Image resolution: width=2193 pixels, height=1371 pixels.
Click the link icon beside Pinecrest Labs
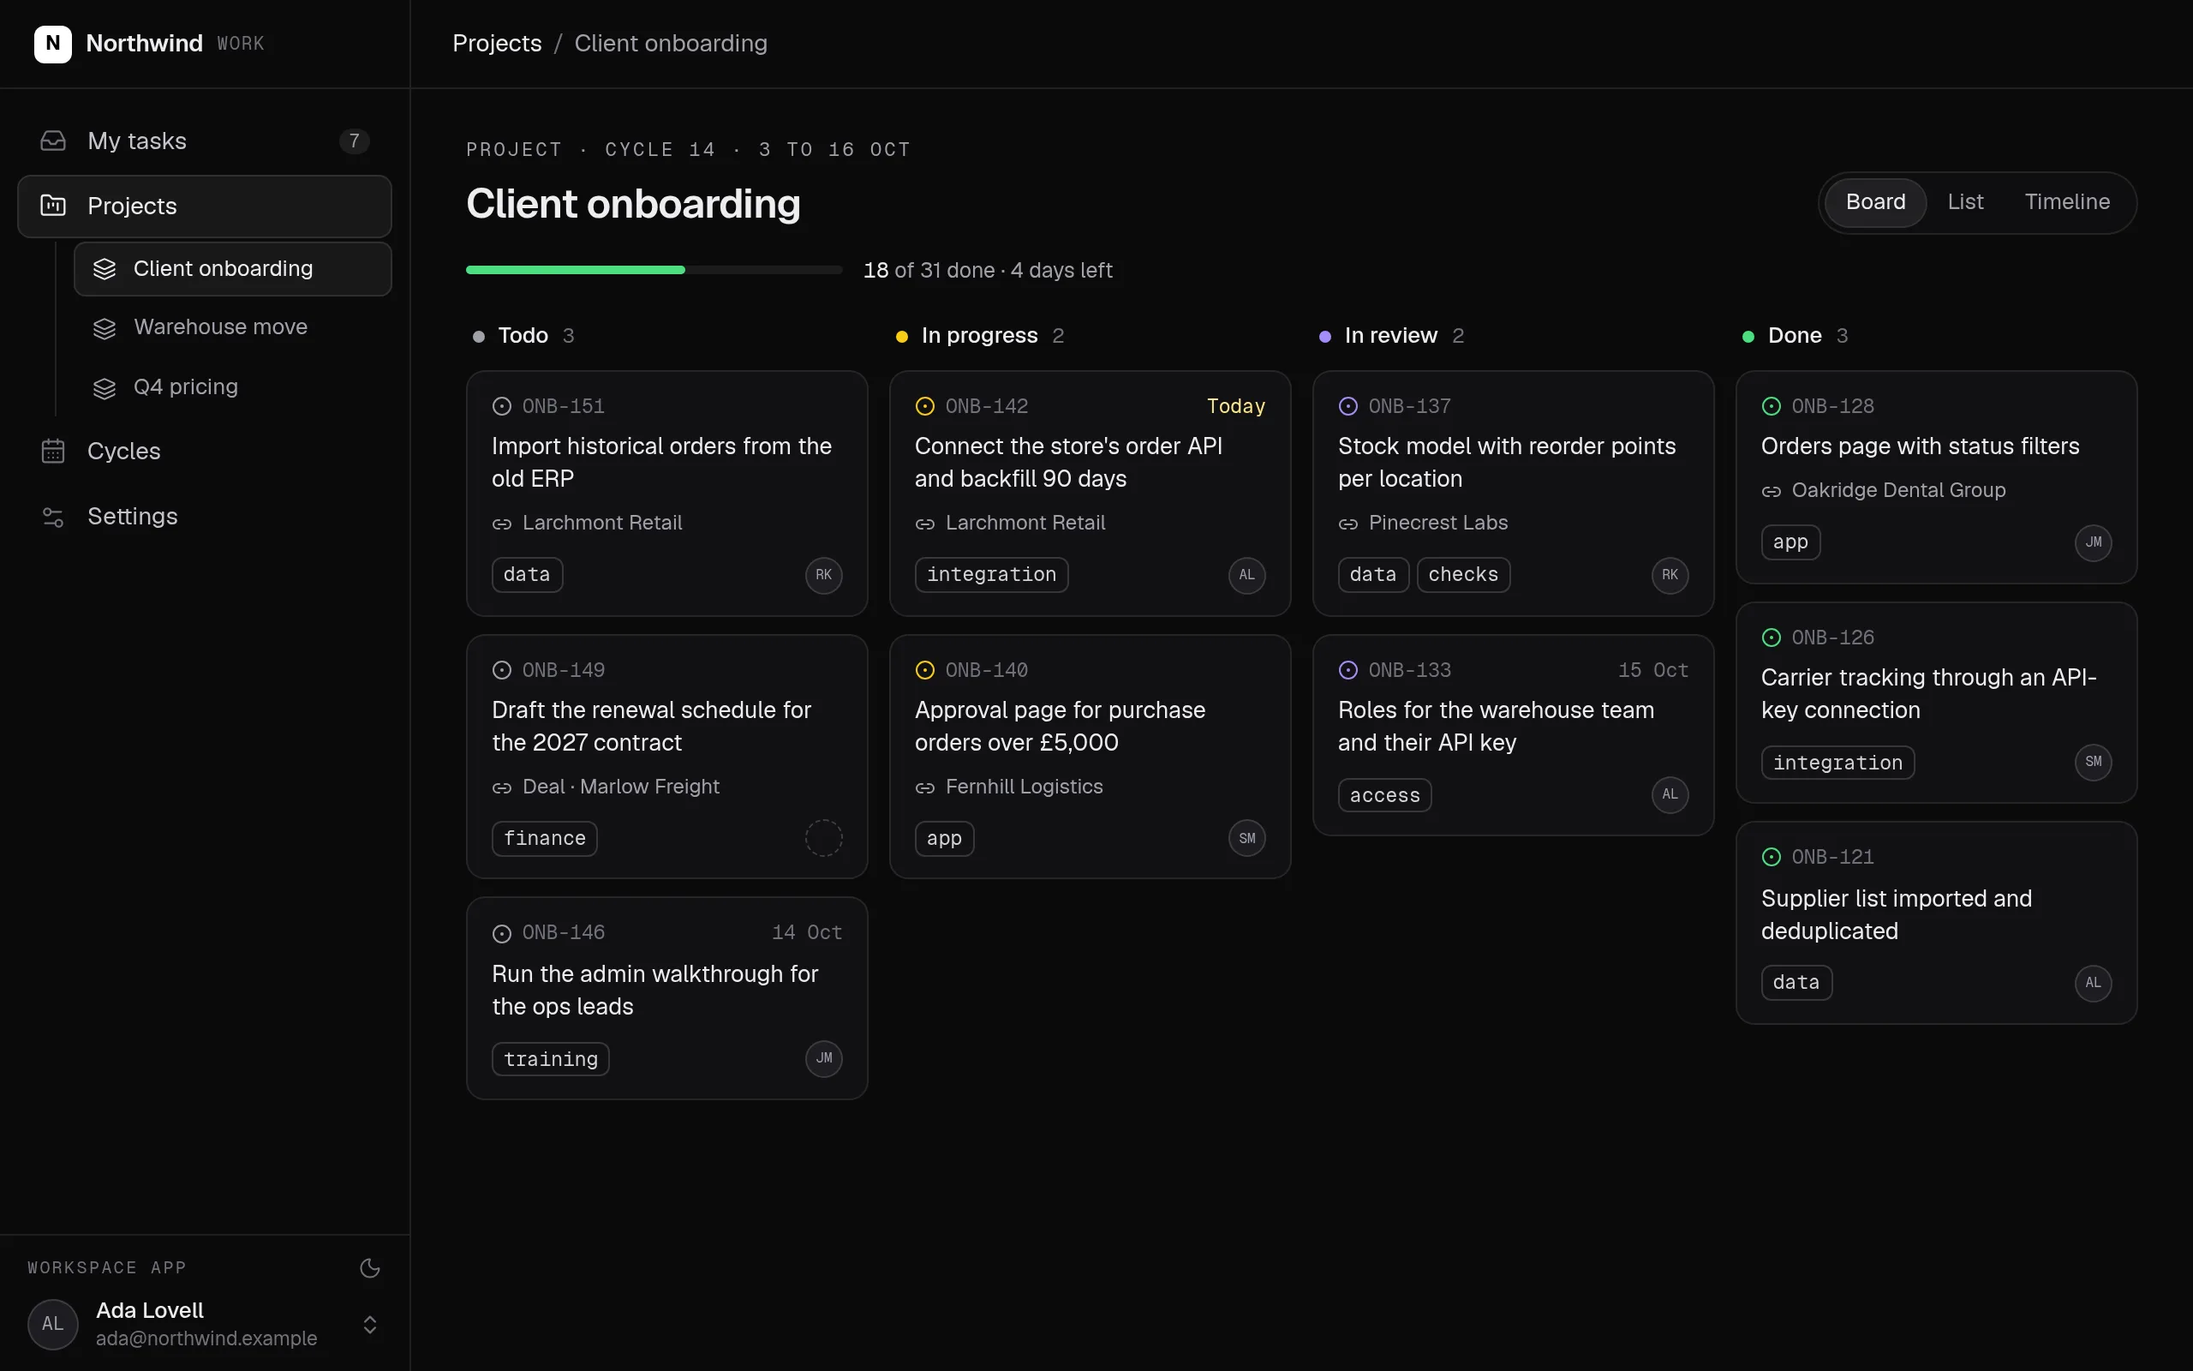point(1347,524)
